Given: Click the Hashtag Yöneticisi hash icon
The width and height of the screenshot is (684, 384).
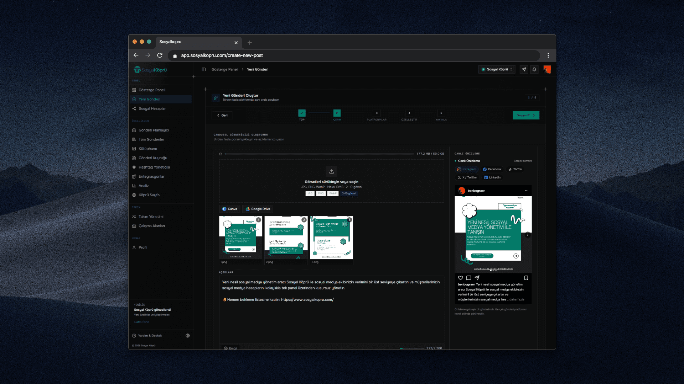Looking at the screenshot, I should click(134, 167).
